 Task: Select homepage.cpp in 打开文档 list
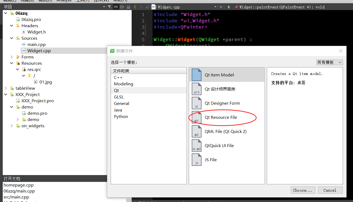[18, 185]
